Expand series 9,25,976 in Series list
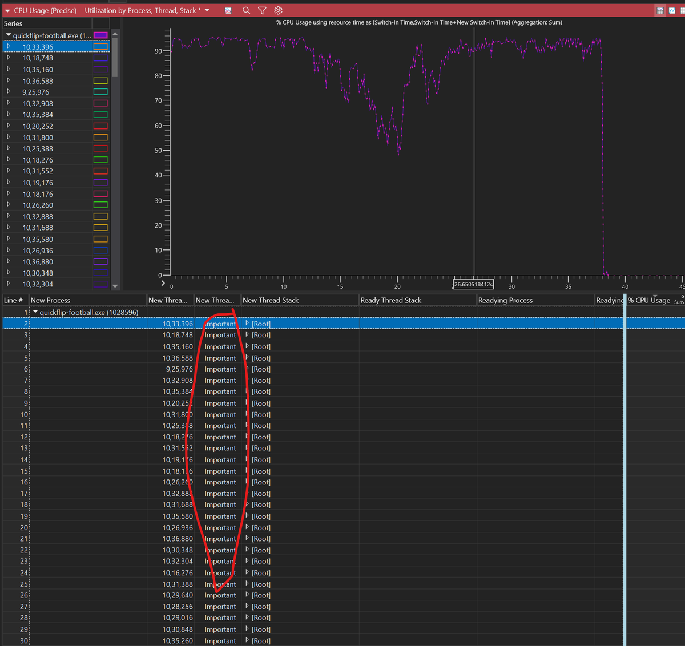This screenshot has width=685, height=646. click(x=9, y=92)
